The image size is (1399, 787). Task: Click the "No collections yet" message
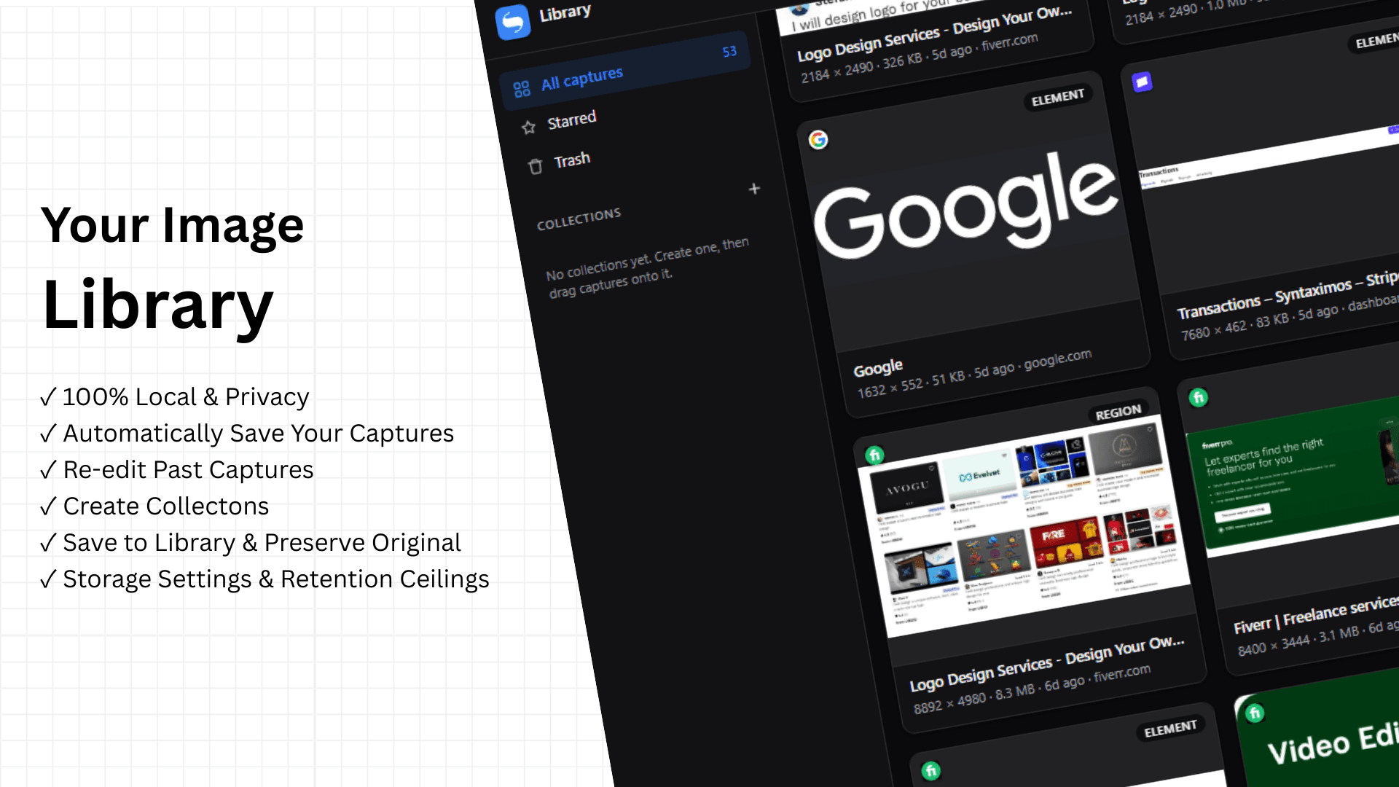click(648, 267)
